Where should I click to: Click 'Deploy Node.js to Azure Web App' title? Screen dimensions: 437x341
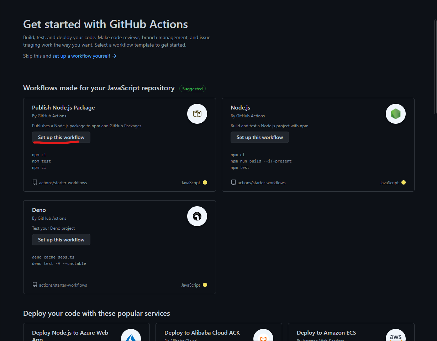70,336
